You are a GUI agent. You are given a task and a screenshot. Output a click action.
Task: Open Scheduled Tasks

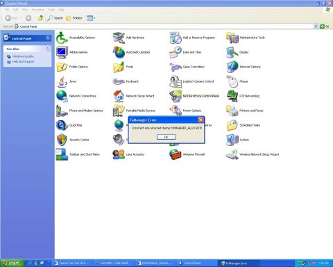pyautogui.click(x=244, y=125)
